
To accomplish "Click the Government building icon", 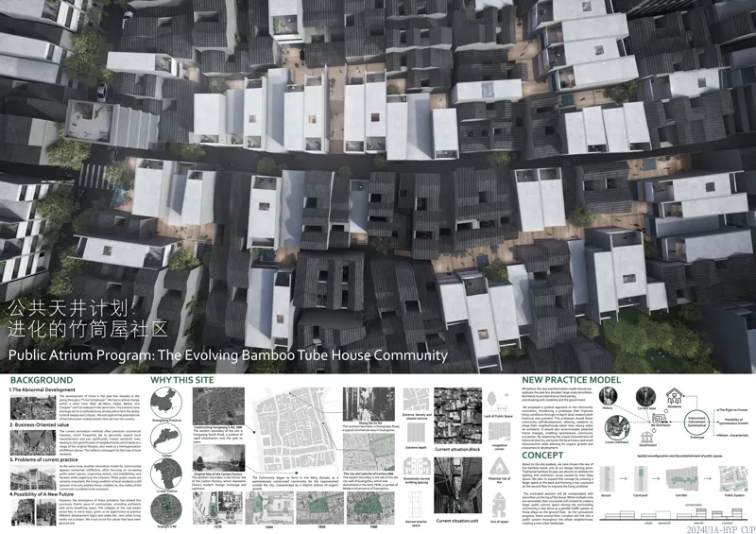I will click(647, 438).
